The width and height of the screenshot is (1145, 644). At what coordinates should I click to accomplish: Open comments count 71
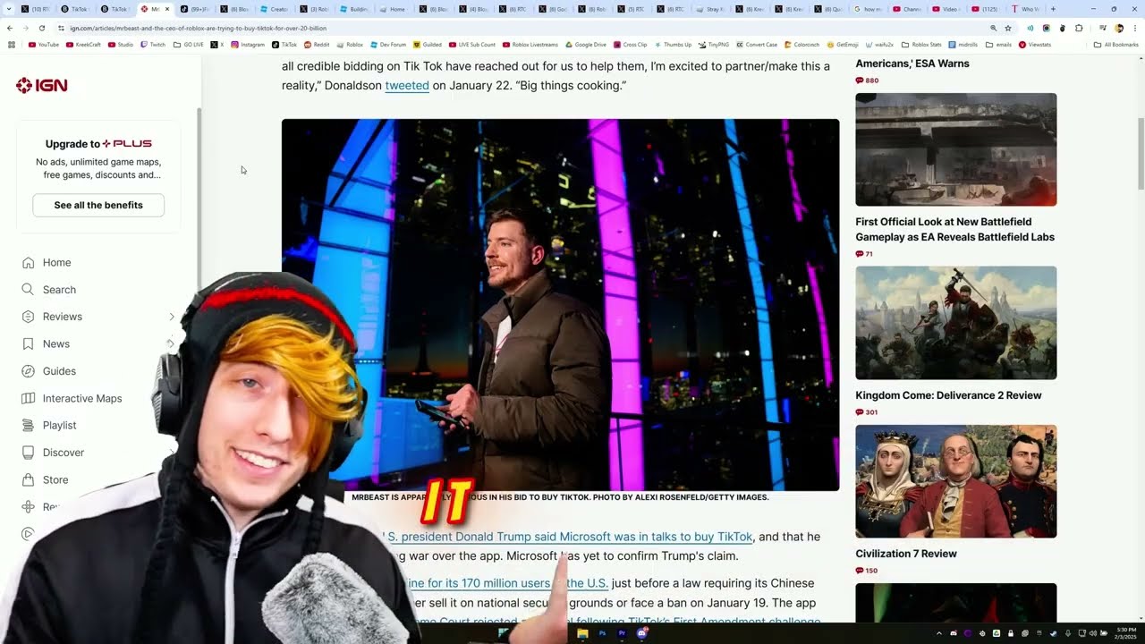(864, 254)
